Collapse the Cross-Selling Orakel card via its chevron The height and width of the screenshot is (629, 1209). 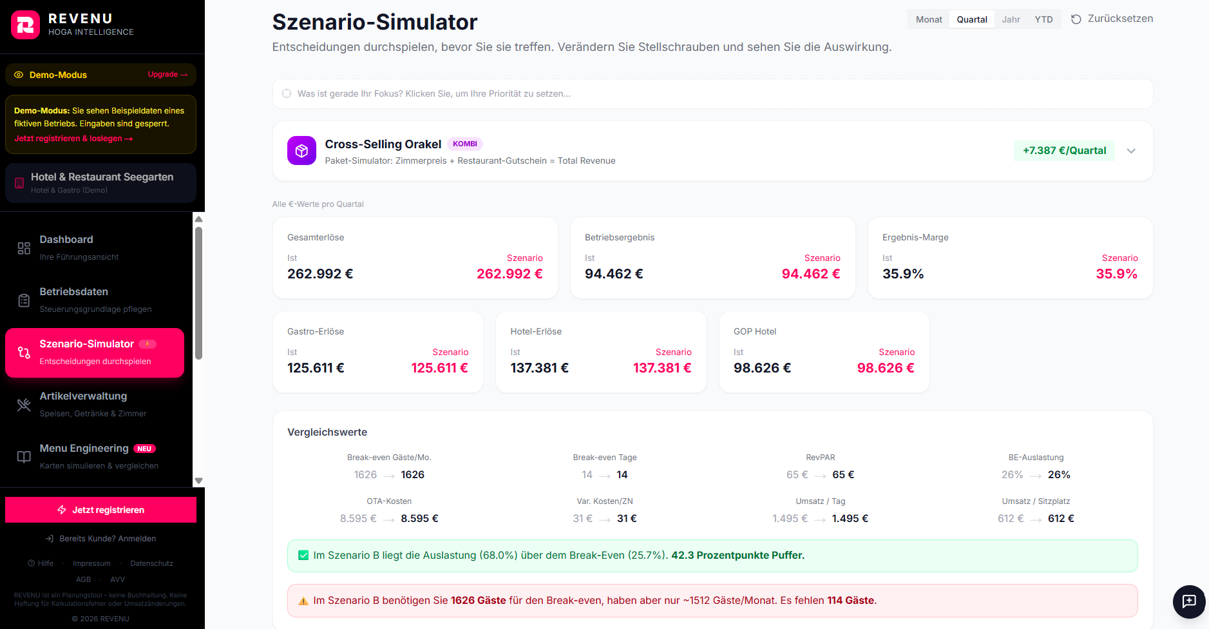1131,150
